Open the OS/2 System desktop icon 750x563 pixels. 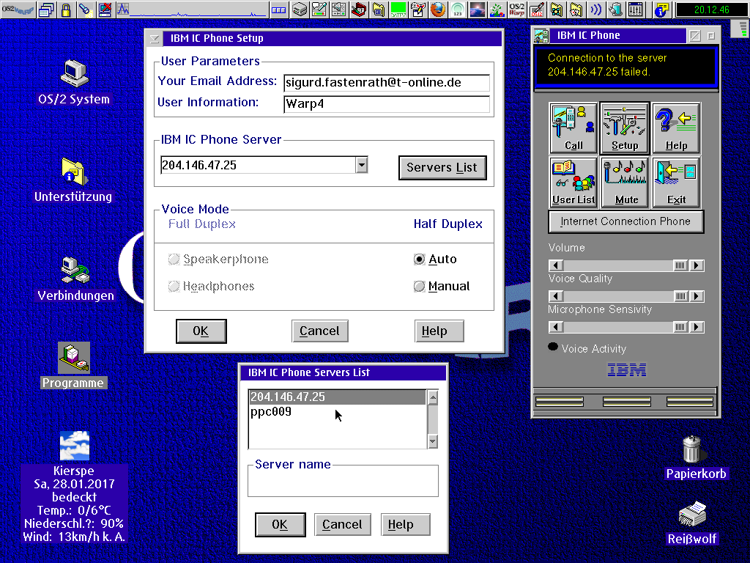coord(74,74)
